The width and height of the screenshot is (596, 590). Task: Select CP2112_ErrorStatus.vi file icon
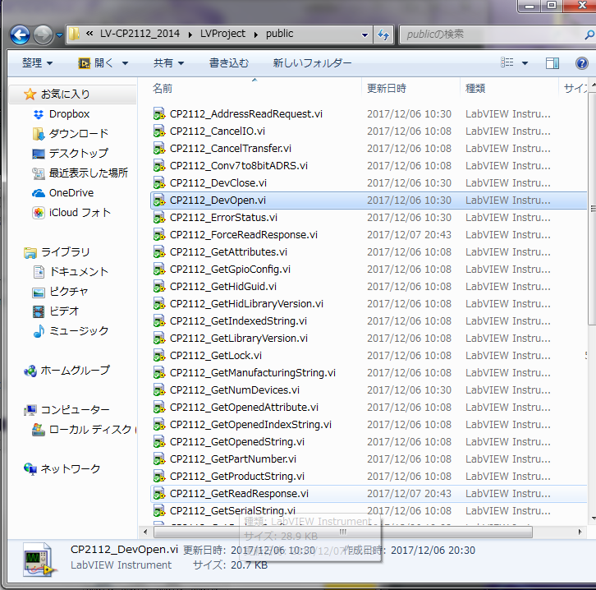pyautogui.click(x=159, y=218)
